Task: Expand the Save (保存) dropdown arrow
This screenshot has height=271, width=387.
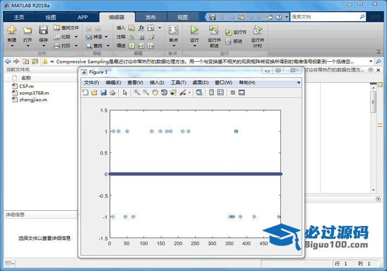Action: 43,46
